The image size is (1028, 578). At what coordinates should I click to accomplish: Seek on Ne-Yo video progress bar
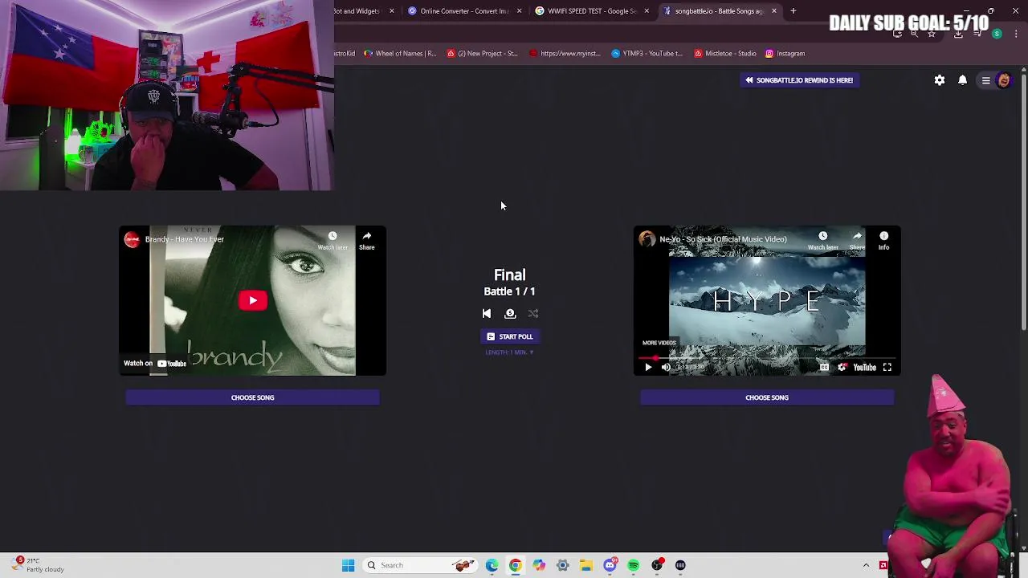point(767,356)
